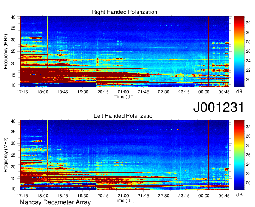Click the 21:45 time tick on Right Handed plot
Image resolution: width=255 pixels, height=207 pixels.
(x=143, y=92)
